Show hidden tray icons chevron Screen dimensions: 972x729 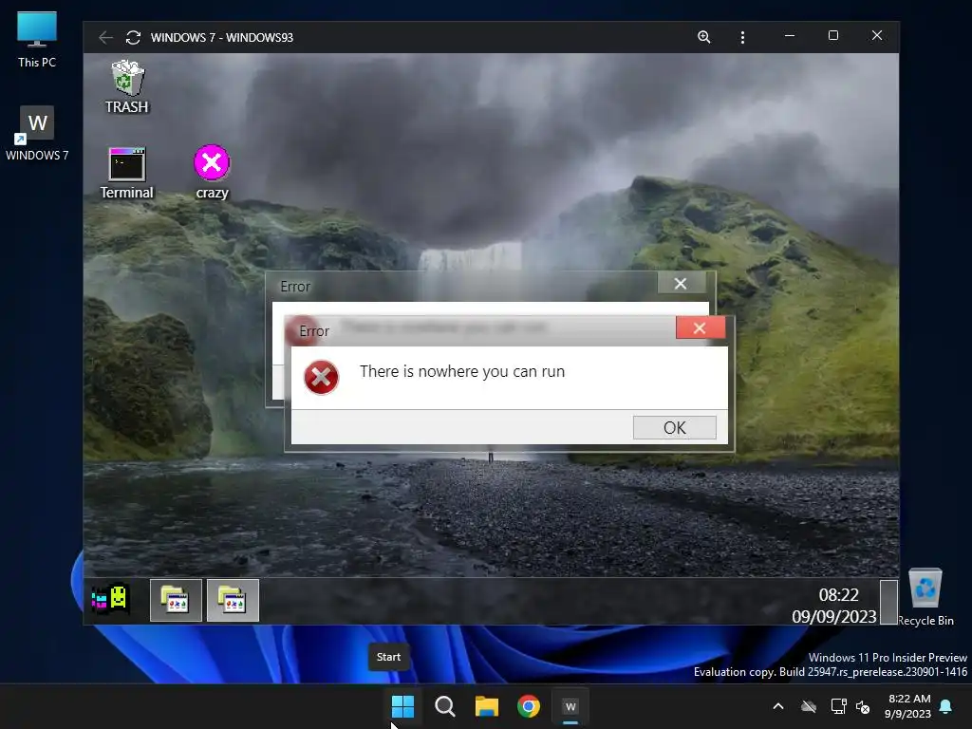(x=778, y=706)
